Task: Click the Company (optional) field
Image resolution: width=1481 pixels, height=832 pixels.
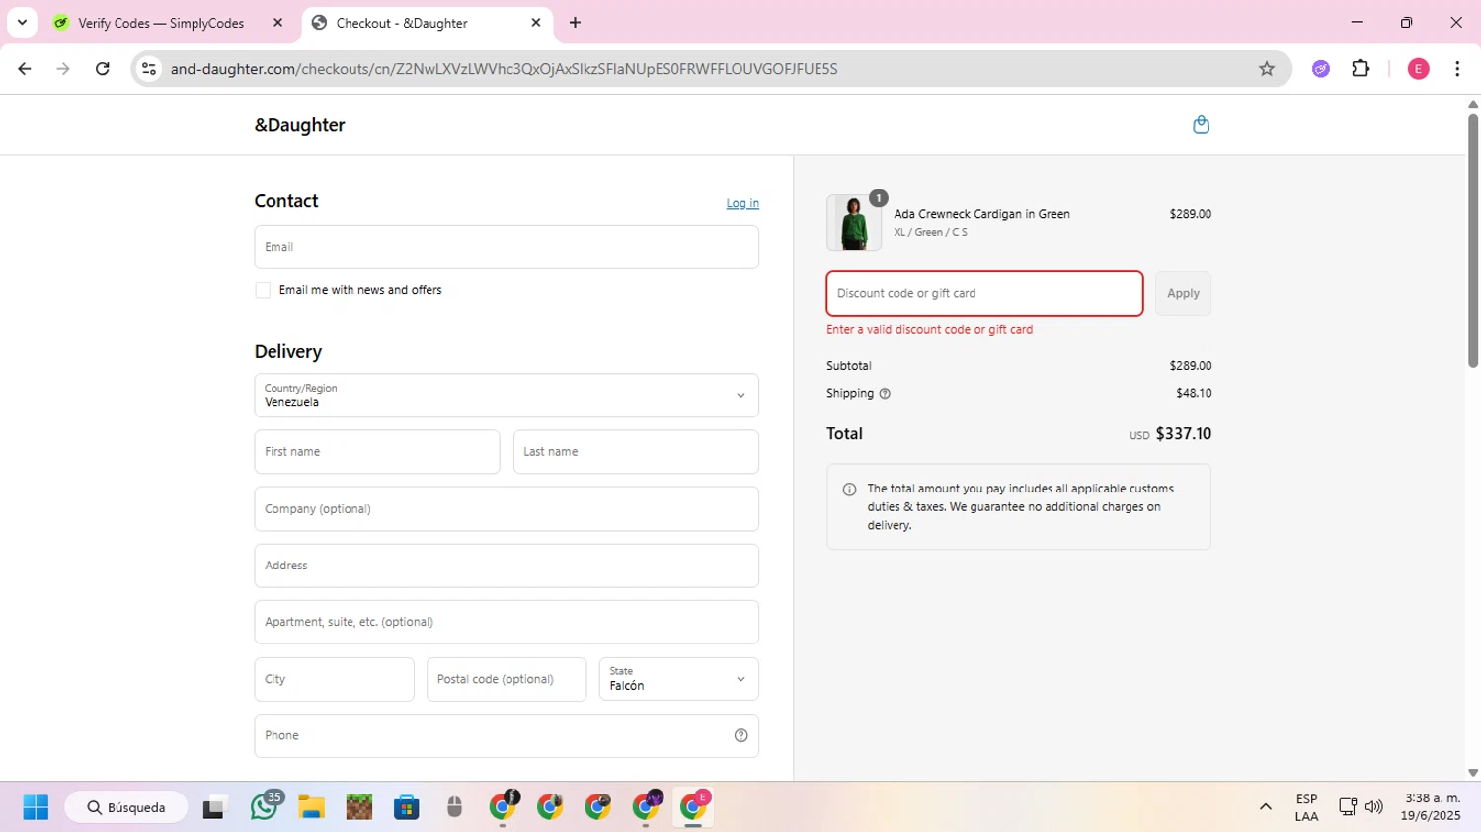Action: tap(507, 508)
